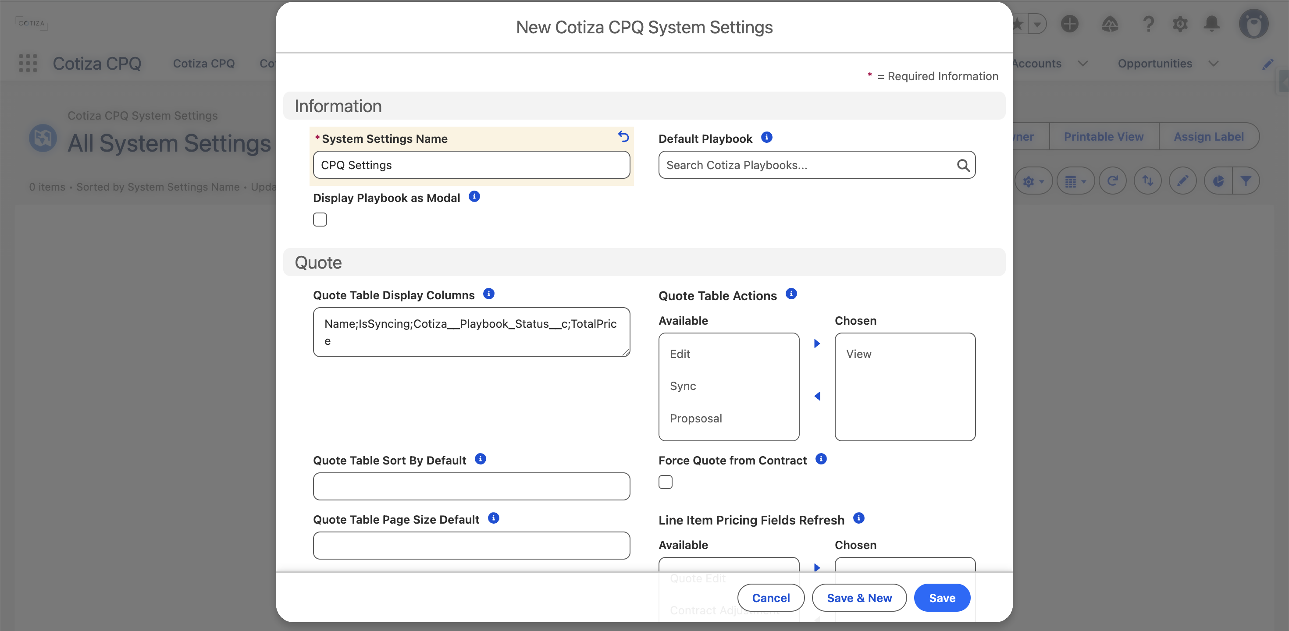1289x631 pixels.
Task: Click the Quote Table Page Size Default field
Action: tap(471, 545)
